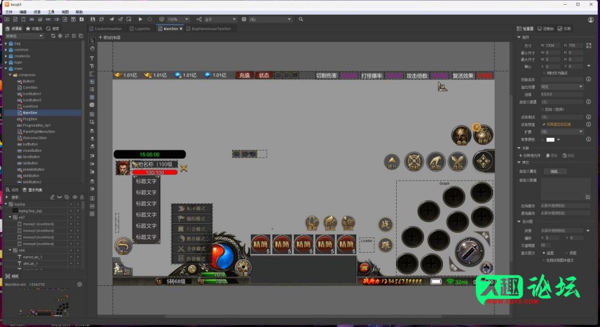Viewport: 600px width, 327px height.
Task: Click the publish paper-plane icon in toolbar
Action: tap(111, 19)
